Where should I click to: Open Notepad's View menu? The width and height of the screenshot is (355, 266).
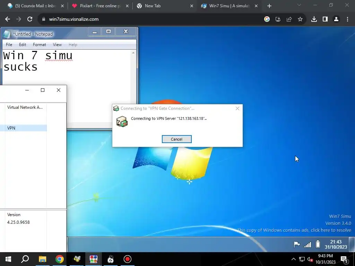coord(57,45)
